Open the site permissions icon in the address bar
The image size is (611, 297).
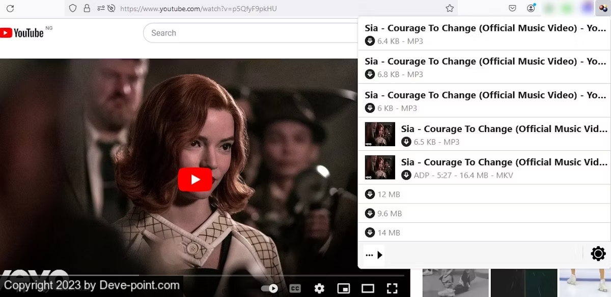[x=100, y=8]
